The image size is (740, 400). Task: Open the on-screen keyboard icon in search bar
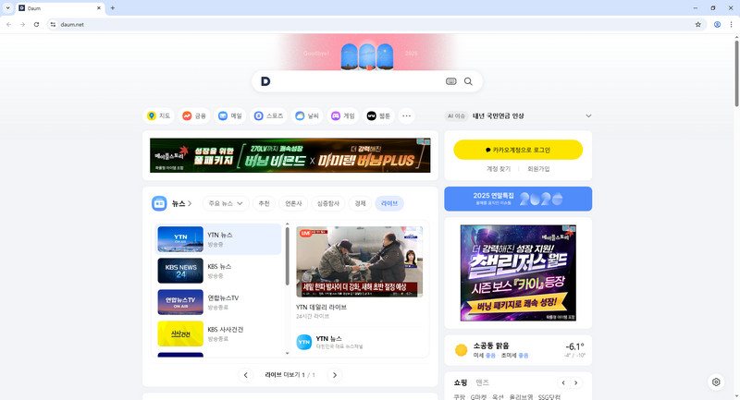(x=451, y=81)
